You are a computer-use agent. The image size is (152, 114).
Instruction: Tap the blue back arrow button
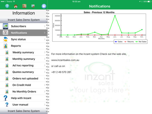[x=44, y=6]
